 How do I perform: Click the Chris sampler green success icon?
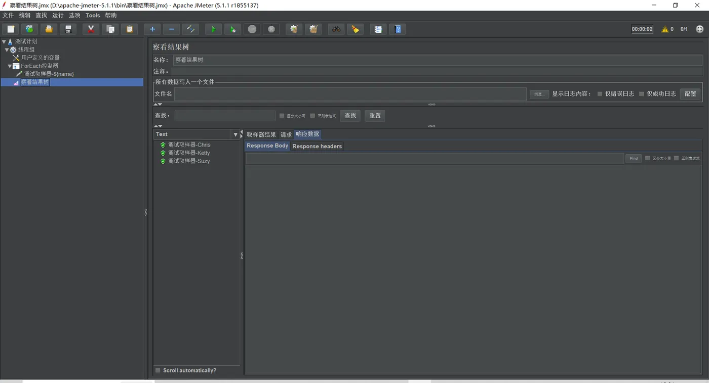[x=163, y=145]
